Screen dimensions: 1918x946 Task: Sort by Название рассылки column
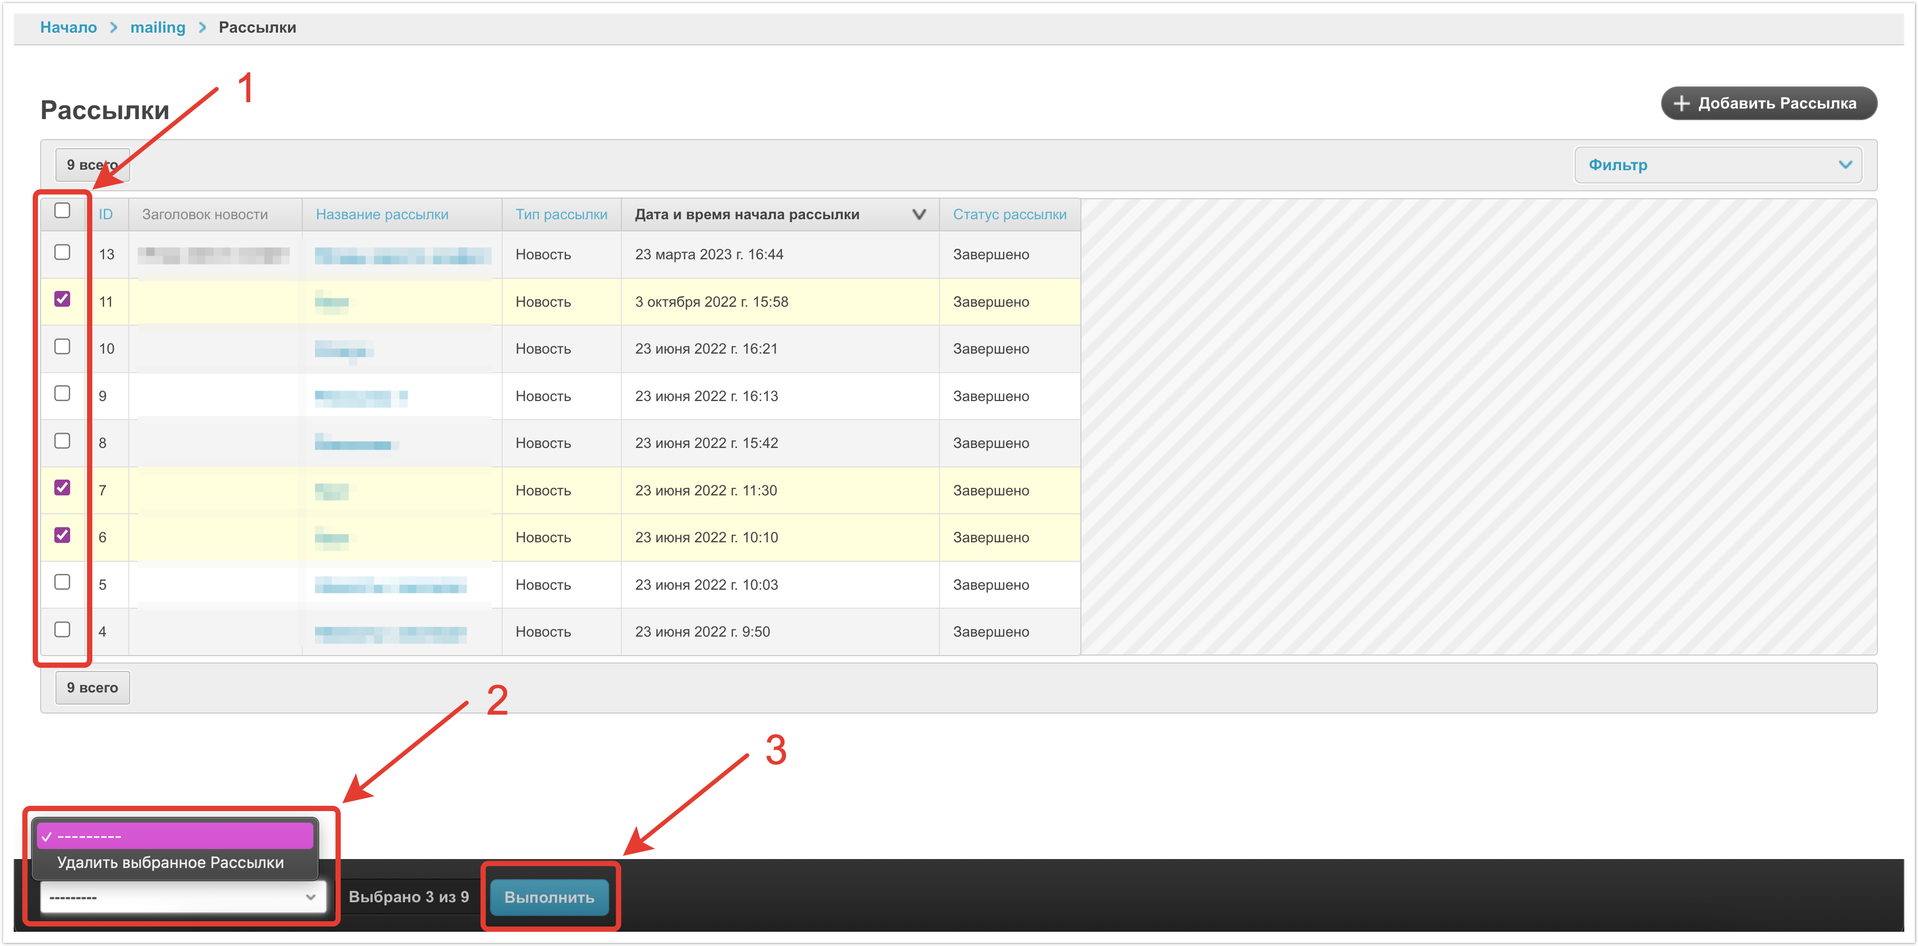click(x=382, y=214)
